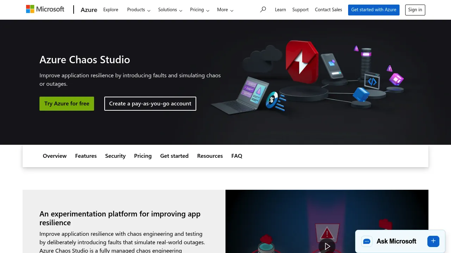Open the search magnifier icon

pos(263,10)
